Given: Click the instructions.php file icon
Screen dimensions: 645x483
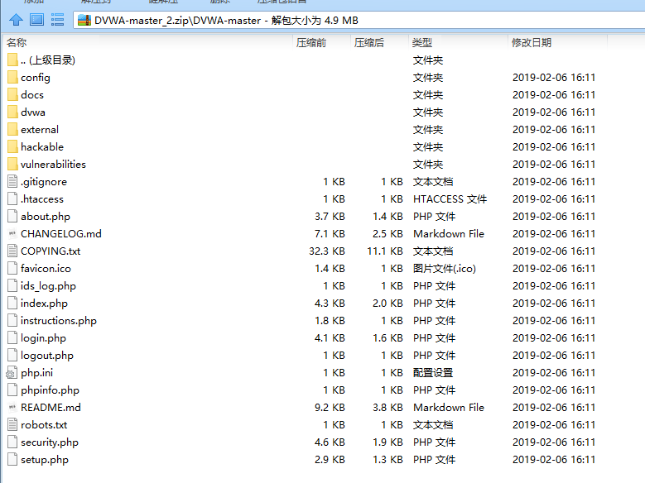Looking at the screenshot, I should coord(12,320).
